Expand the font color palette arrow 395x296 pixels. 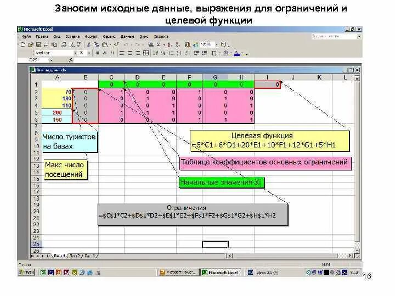coord(242,53)
